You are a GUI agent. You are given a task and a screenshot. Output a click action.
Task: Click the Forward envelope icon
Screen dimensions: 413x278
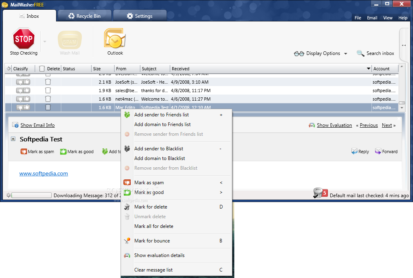[378, 152]
